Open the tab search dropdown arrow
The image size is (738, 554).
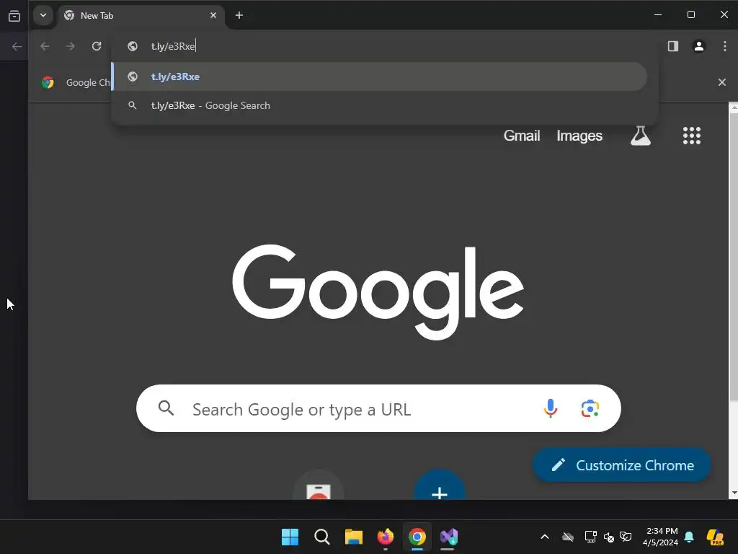point(43,15)
